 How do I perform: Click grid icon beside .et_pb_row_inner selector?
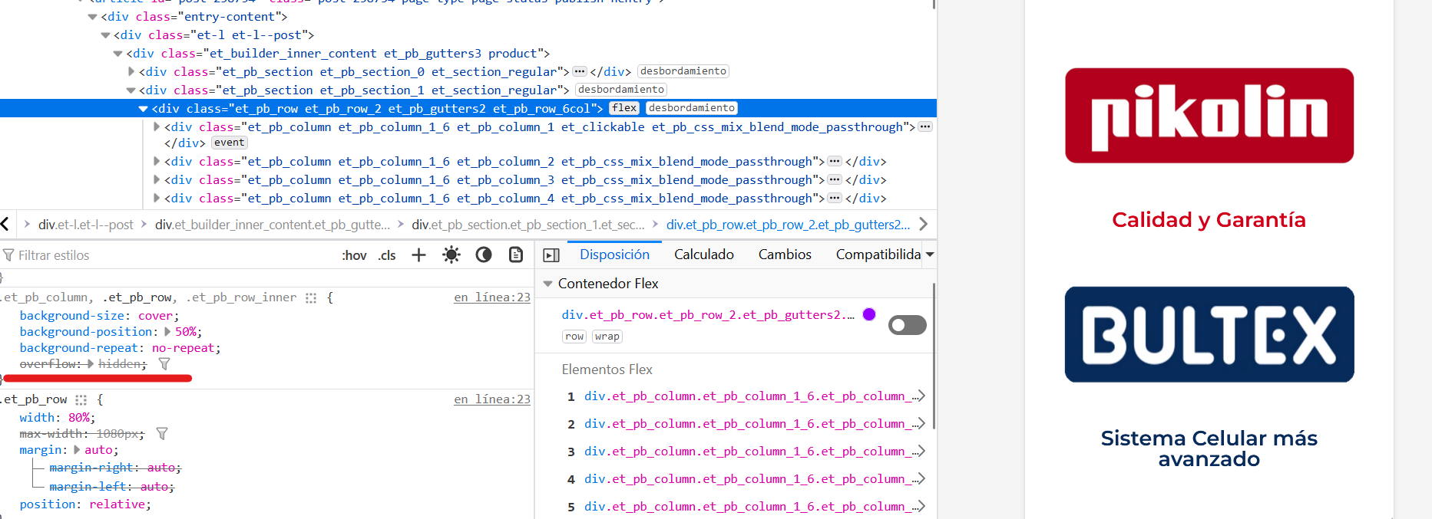click(311, 297)
